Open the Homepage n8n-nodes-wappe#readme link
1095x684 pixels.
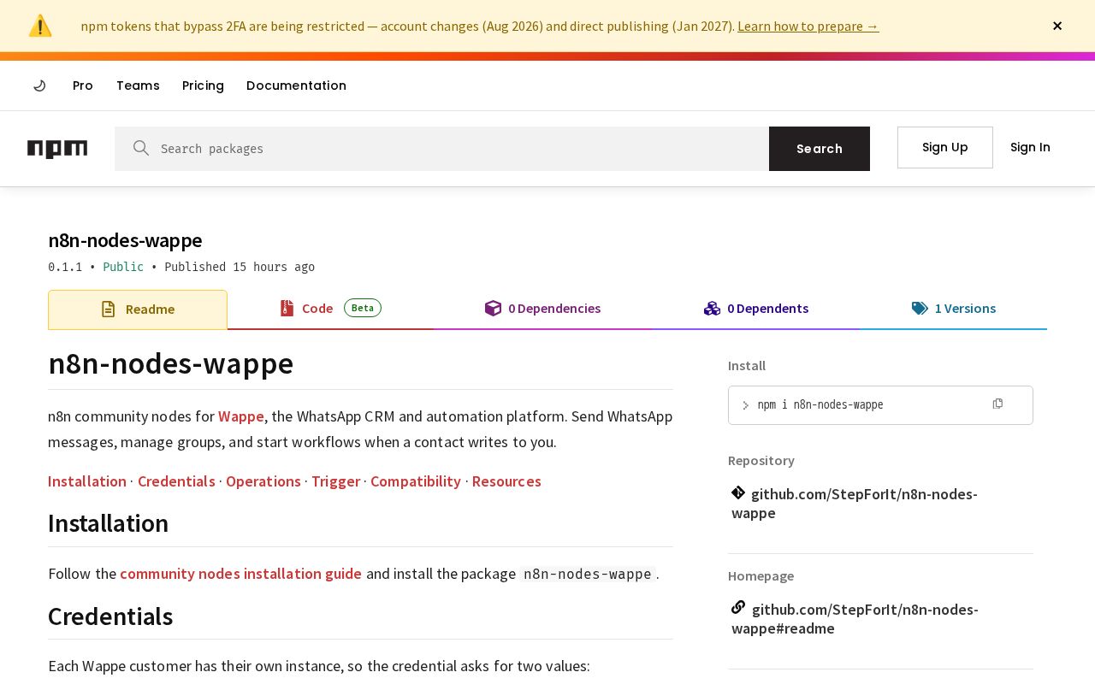point(855,618)
